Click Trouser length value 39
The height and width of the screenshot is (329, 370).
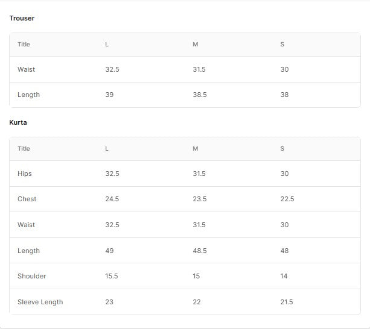[109, 95]
